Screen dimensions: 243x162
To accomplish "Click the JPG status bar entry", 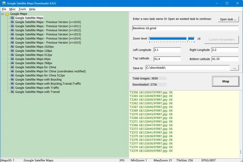I will tap(122, 160).
